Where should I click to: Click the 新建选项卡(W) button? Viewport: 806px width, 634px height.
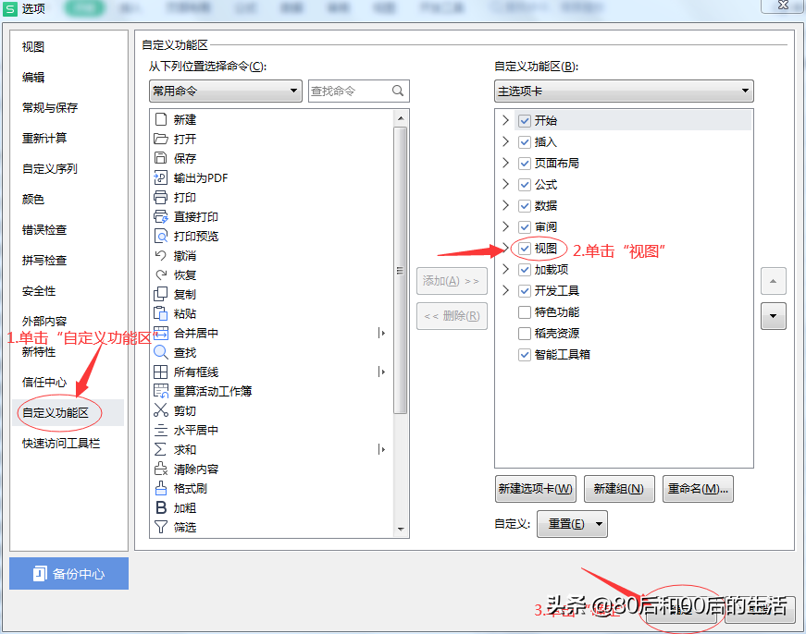click(x=535, y=489)
